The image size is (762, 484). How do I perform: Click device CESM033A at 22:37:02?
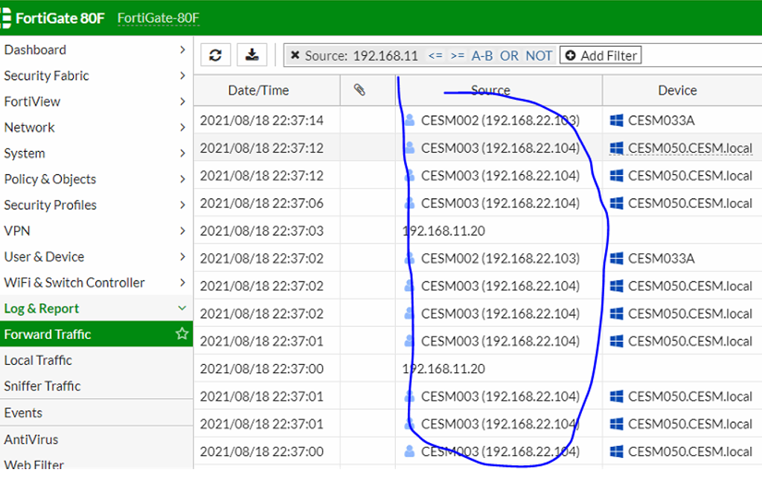click(661, 258)
